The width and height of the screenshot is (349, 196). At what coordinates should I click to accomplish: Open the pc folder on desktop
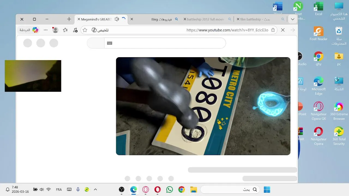[339, 59]
